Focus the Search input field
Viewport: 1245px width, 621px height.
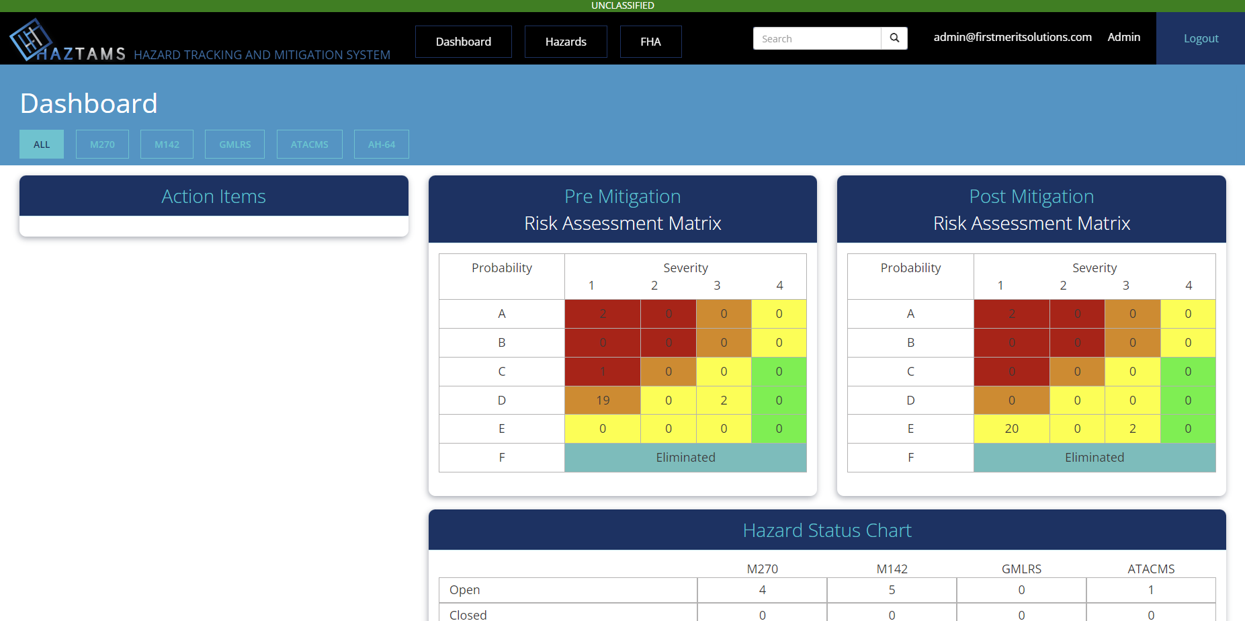pyautogui.click(x=817, y=38)
